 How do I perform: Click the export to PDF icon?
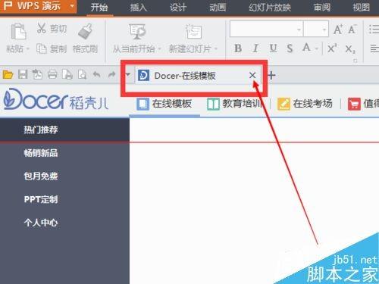pos(37,75)
